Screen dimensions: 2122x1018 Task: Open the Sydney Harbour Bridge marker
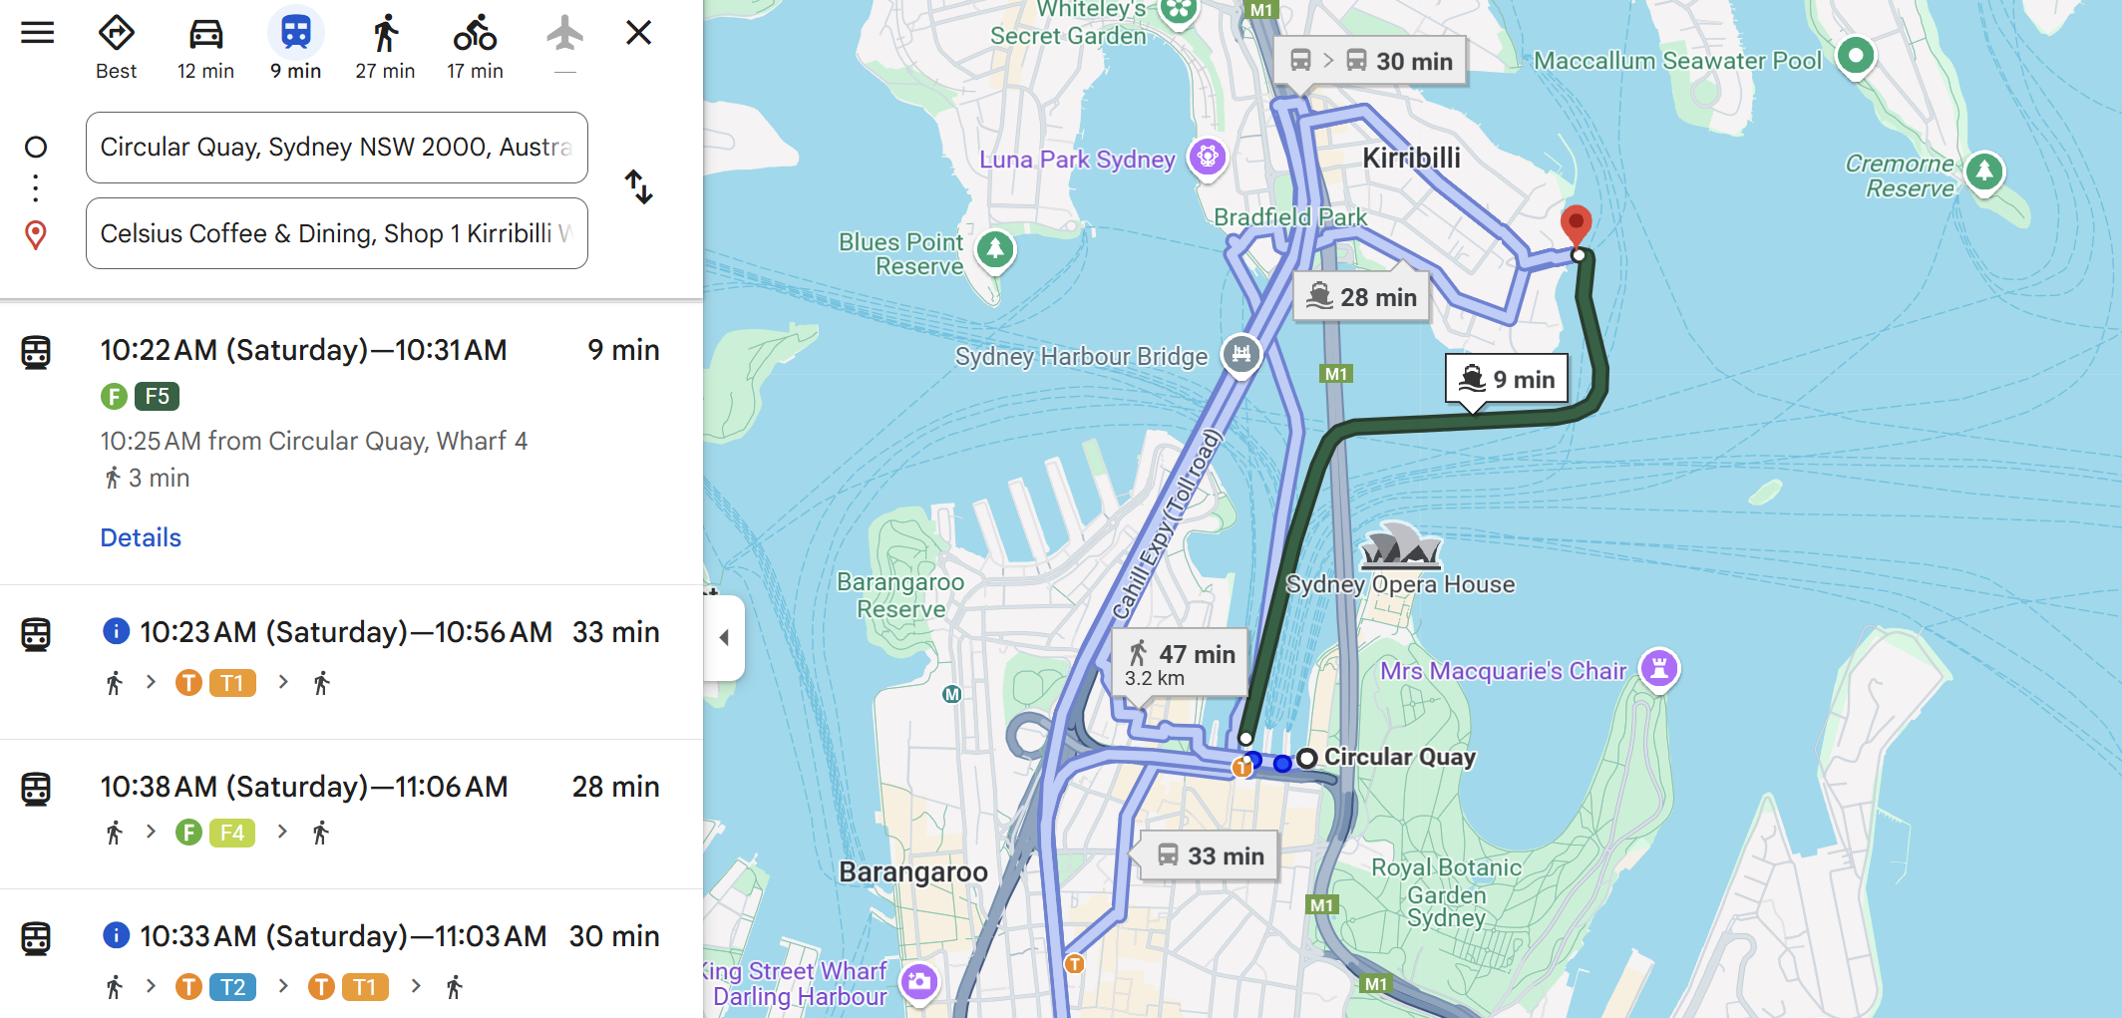[x=1241, y=354]
